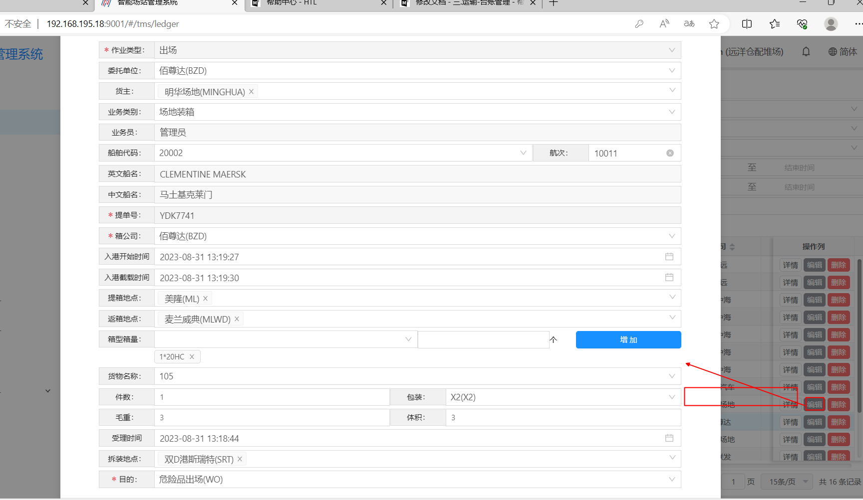Click the browser favorites star icon
The width and height of the screenshot is (863, 500).
point(714,24)
